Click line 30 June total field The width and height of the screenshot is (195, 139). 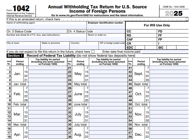click(108, 104)
